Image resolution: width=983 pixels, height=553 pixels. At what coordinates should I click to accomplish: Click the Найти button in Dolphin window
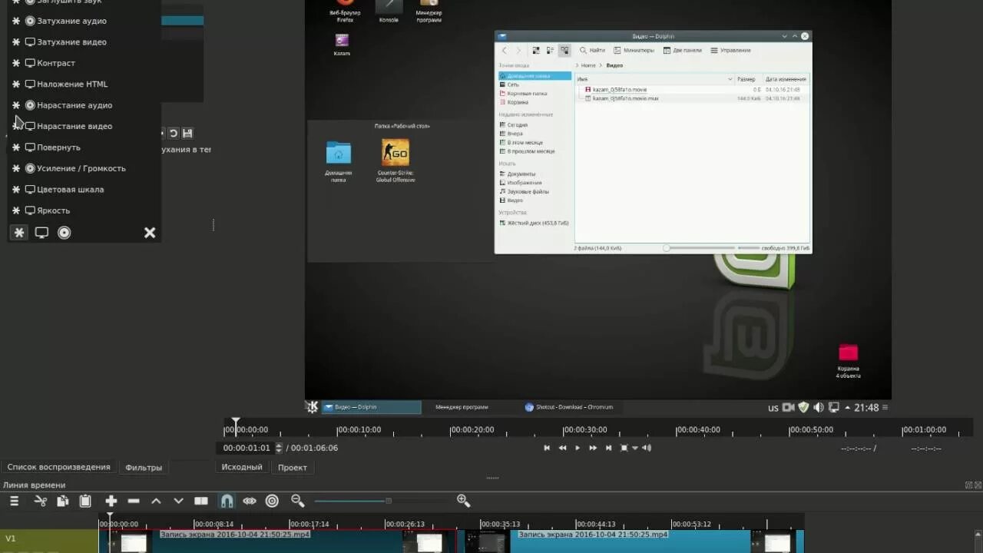[592, 50]
